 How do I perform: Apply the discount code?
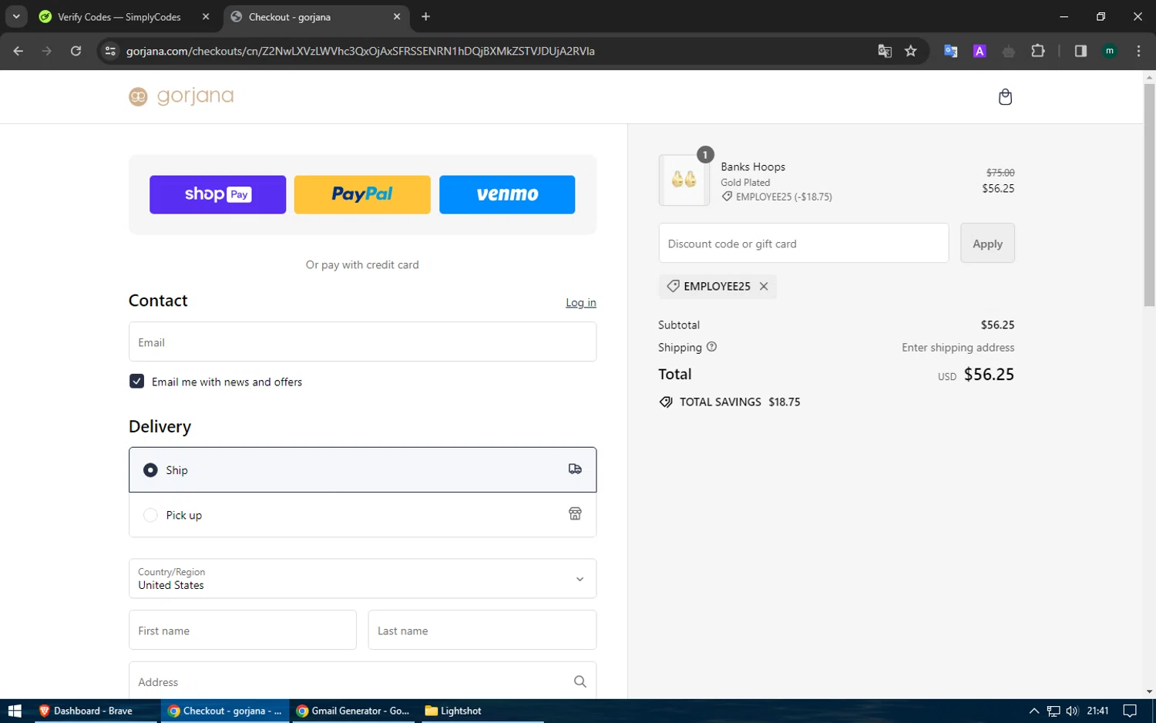pos(987,243)
